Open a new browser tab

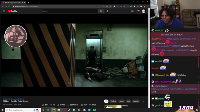point(28,3)
